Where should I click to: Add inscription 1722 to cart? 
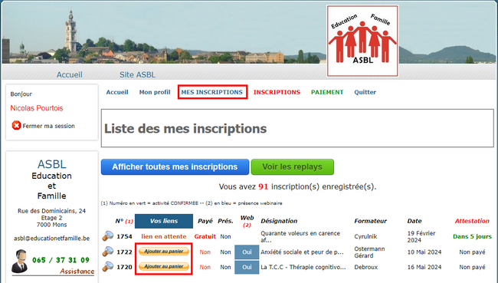click(164, 252)
